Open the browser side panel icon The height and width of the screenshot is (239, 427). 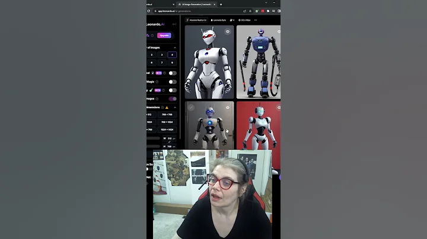coord(279,11)
